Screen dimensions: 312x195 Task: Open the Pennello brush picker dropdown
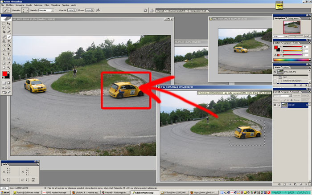click(x=27, y=10)
